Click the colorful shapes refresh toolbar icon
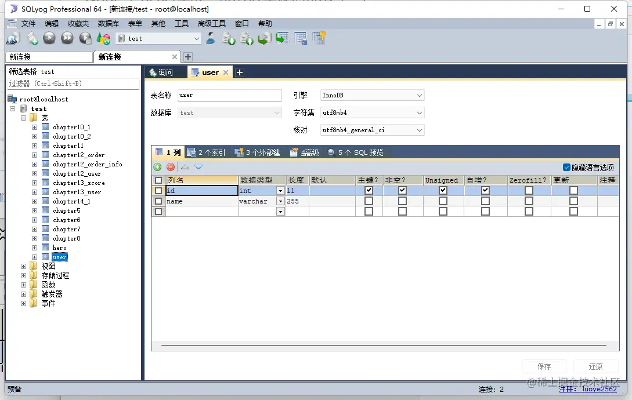This screenshot has height=400, width=632. pos(103,38)
